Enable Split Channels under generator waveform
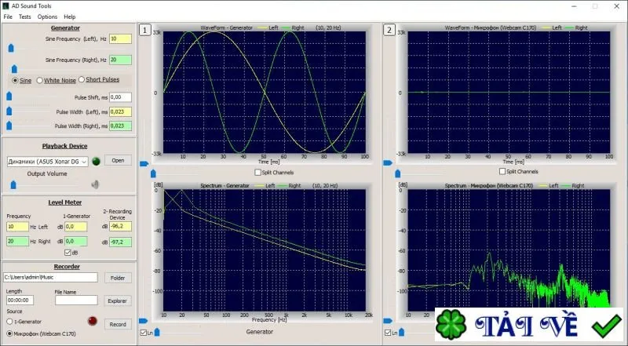628x346 pixels. tap(258, 173)
